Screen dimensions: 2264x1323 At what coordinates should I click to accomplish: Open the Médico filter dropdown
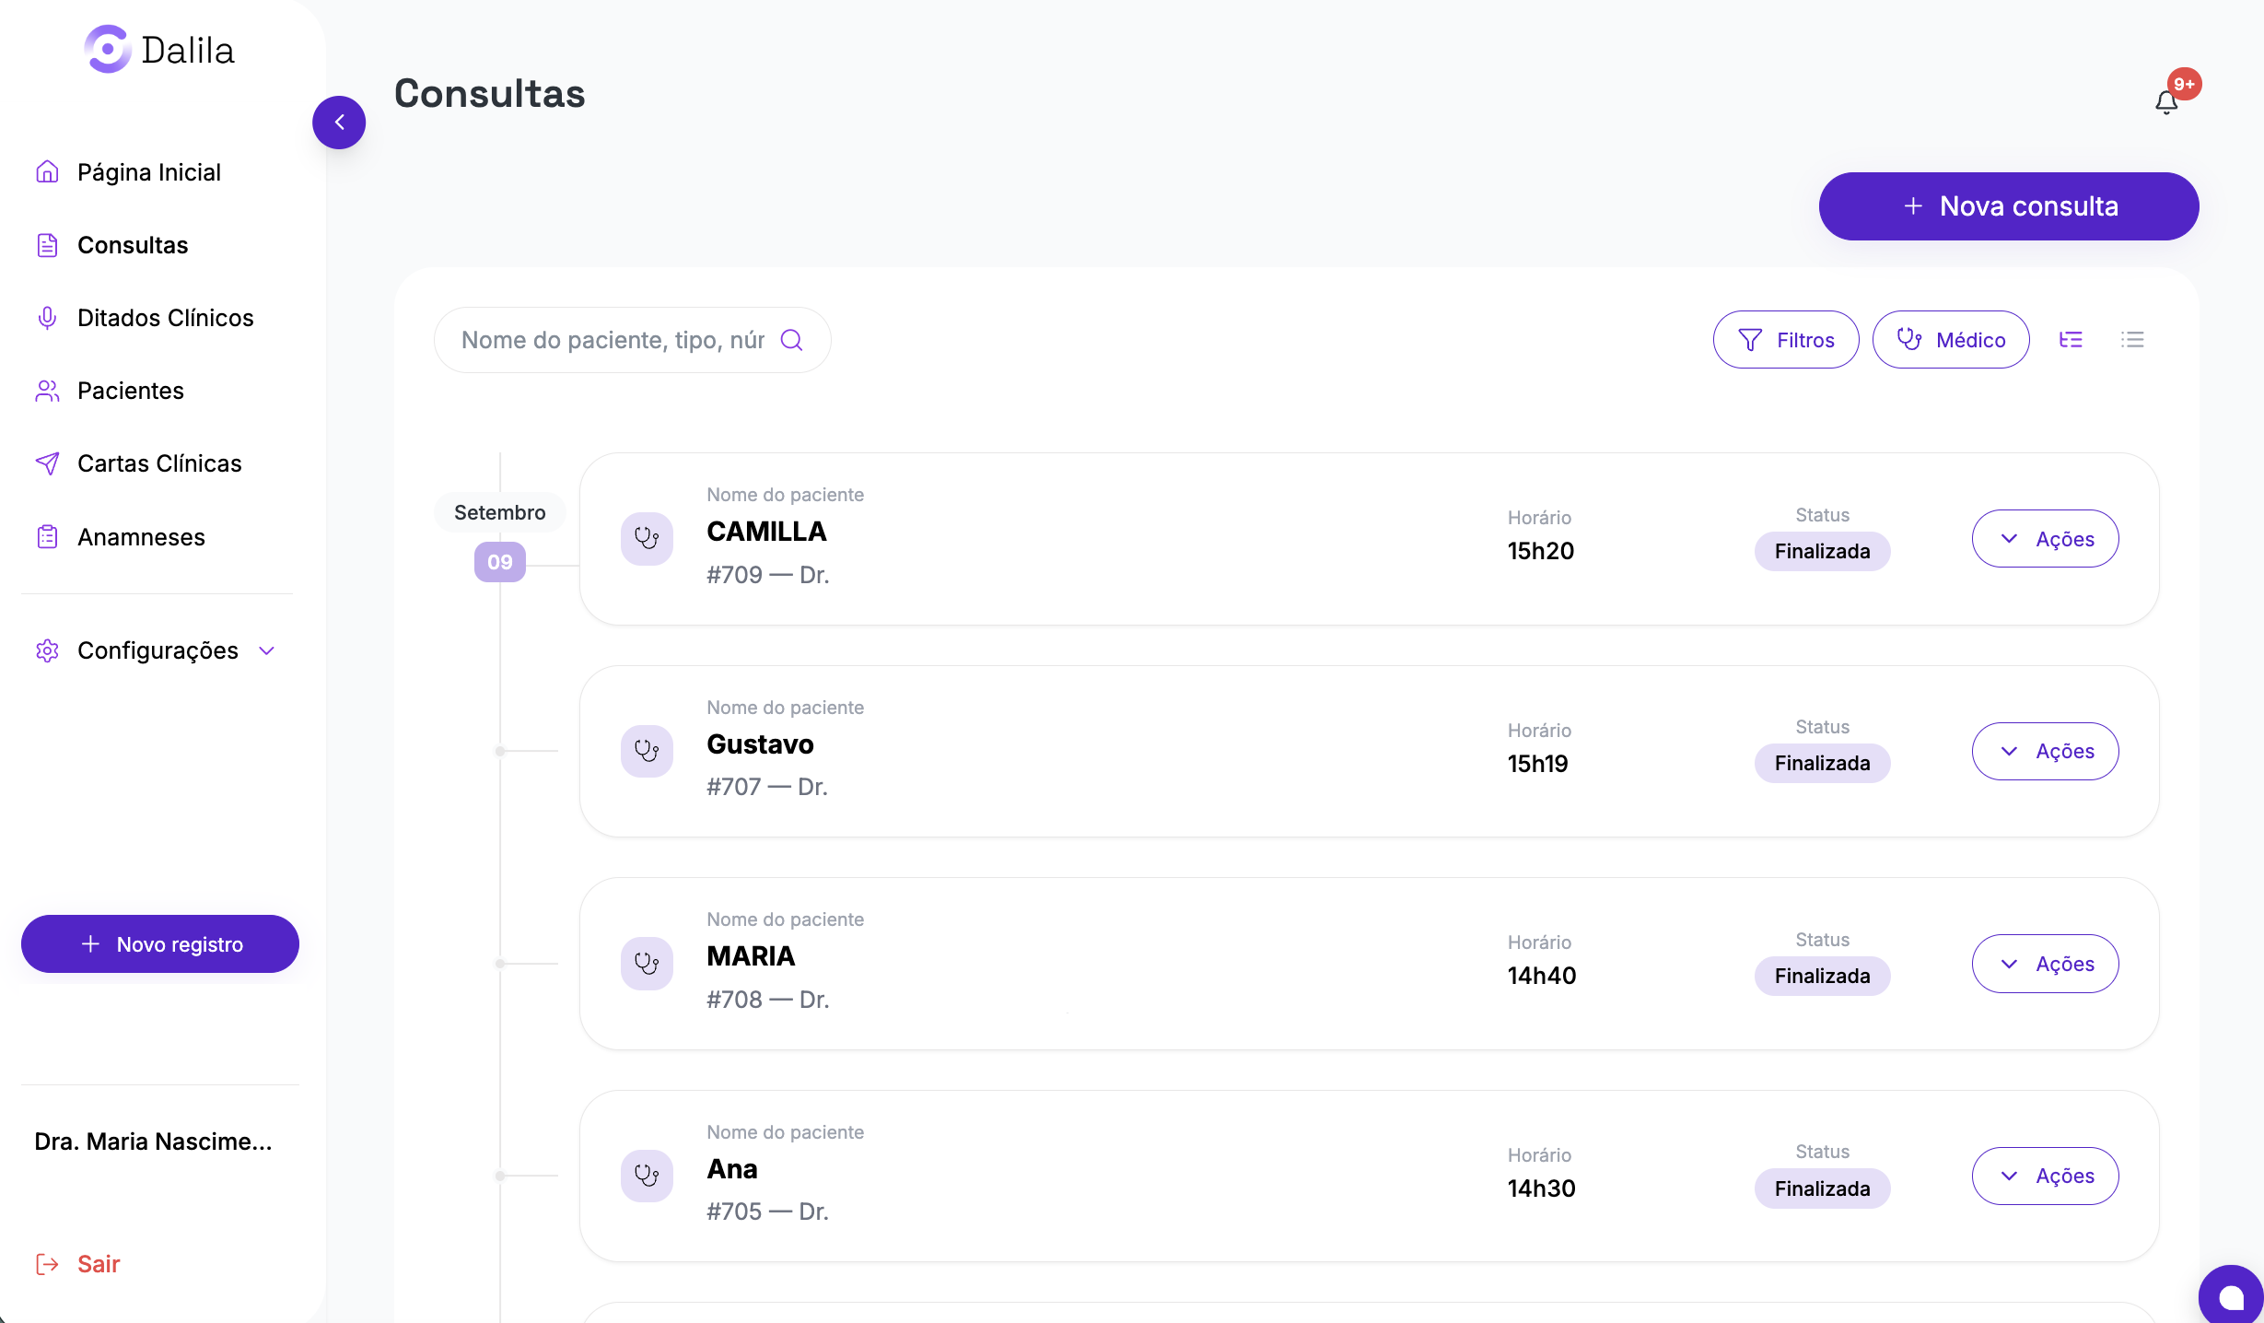coord(1951,340)
